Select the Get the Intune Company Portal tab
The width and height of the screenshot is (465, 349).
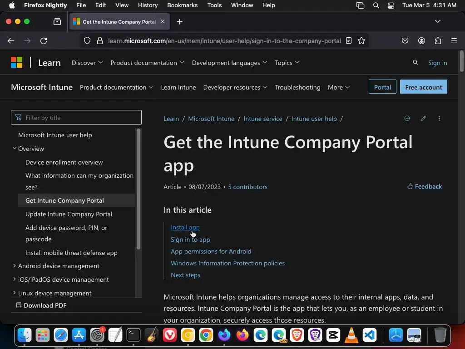[x=119, y=22]
